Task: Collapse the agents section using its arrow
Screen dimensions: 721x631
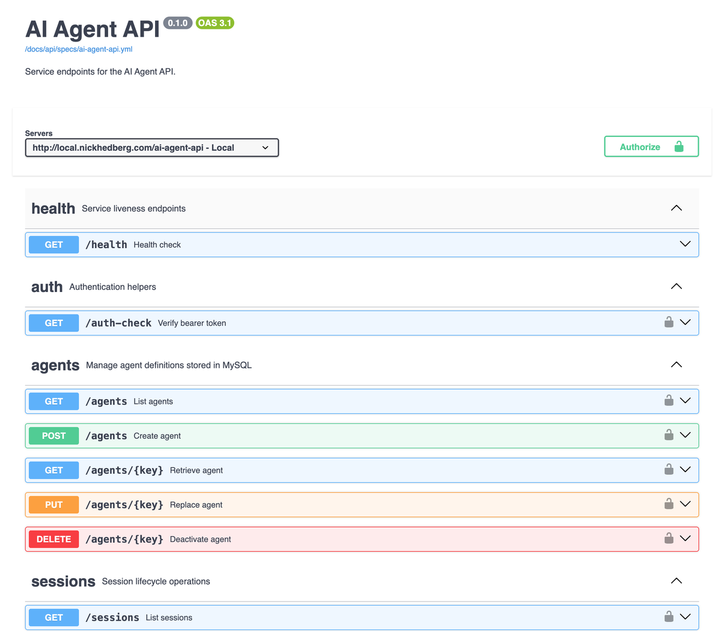Action: point(676,364)
